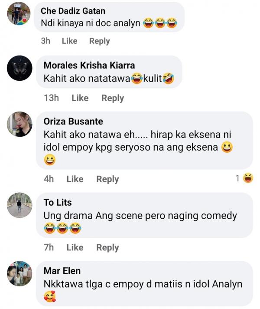Click the Mar Elen name link
260x309 pixels.
(x=62, y=271)
